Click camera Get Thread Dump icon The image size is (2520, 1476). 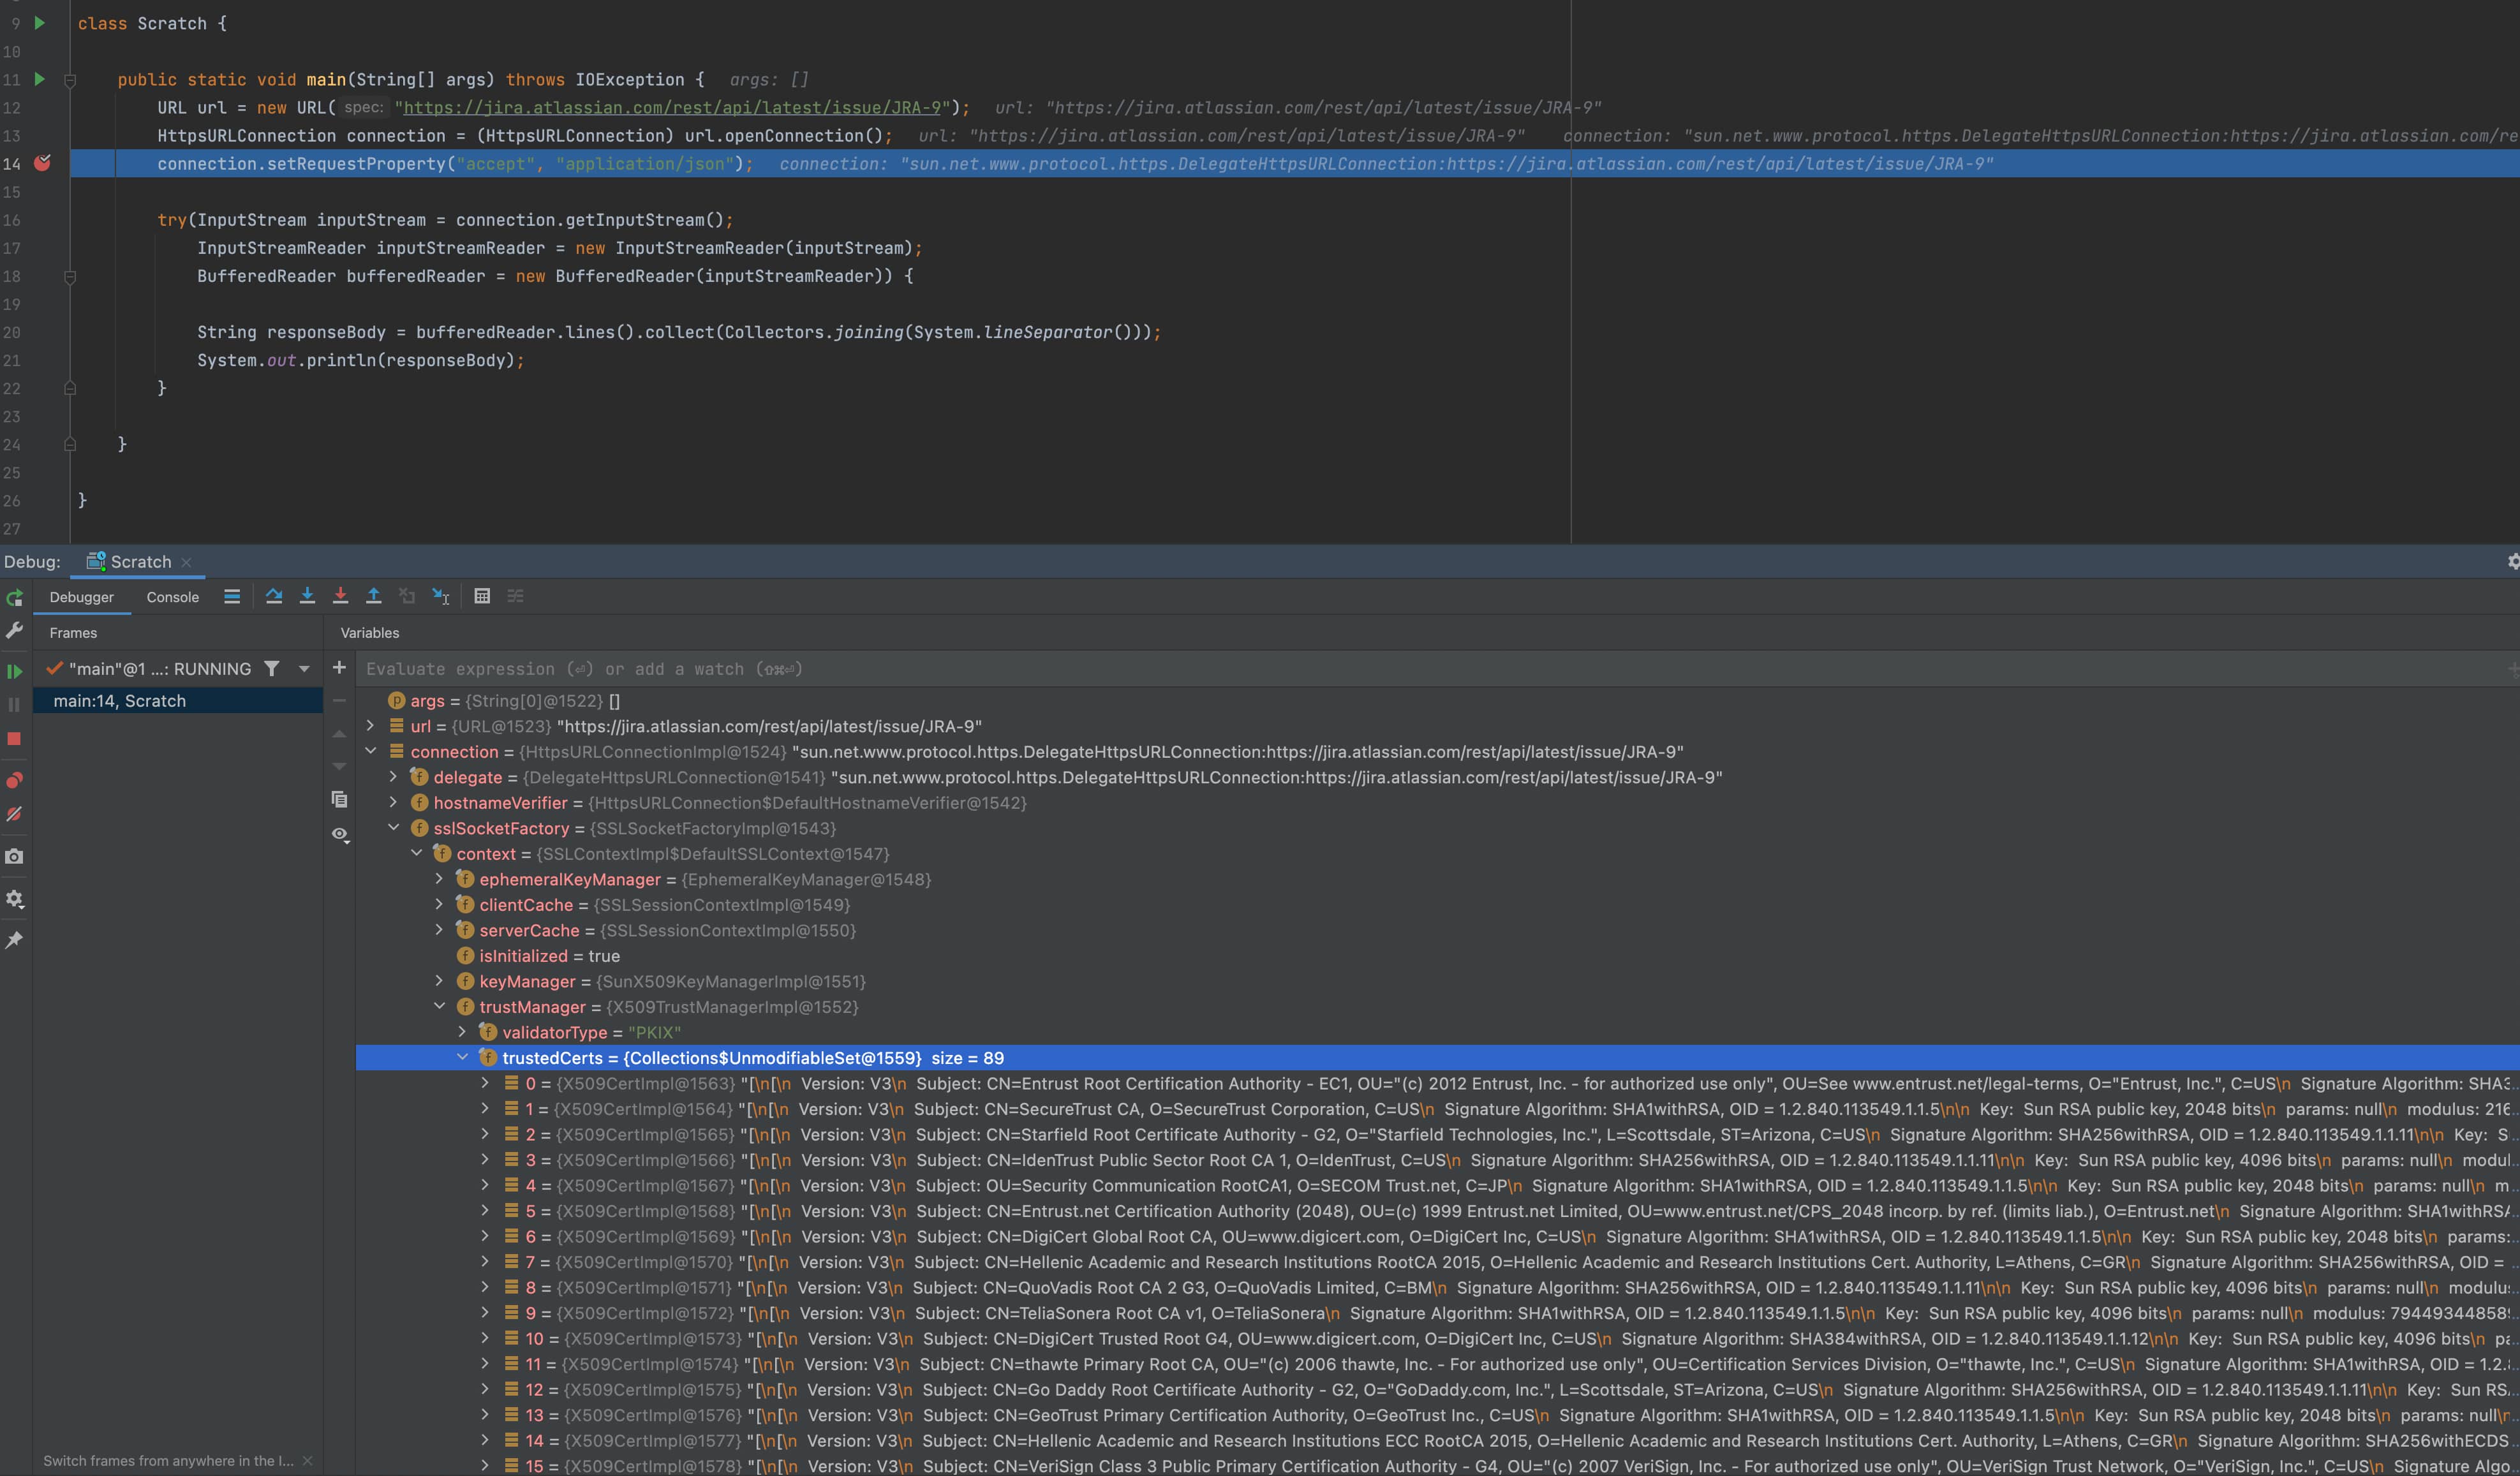pyautogui.click(x=14, y=856)
